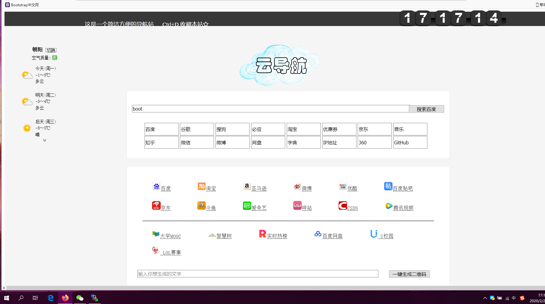Open Task View on taskbar
This screenshot has width=545, height=304.
point(35,298)
